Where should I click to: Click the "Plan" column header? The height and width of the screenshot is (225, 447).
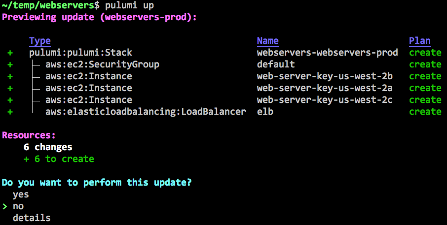tap(420, 41)
